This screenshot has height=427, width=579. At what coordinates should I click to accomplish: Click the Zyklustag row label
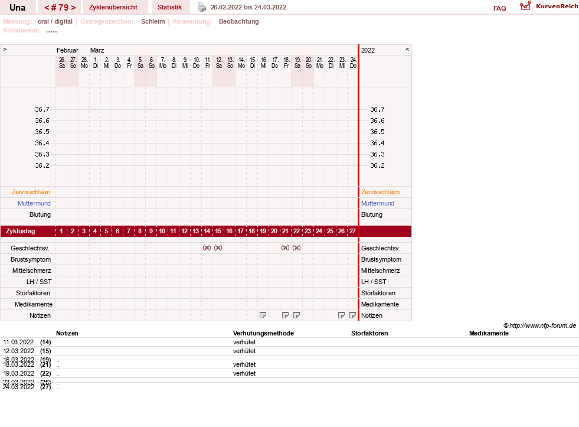20,232
